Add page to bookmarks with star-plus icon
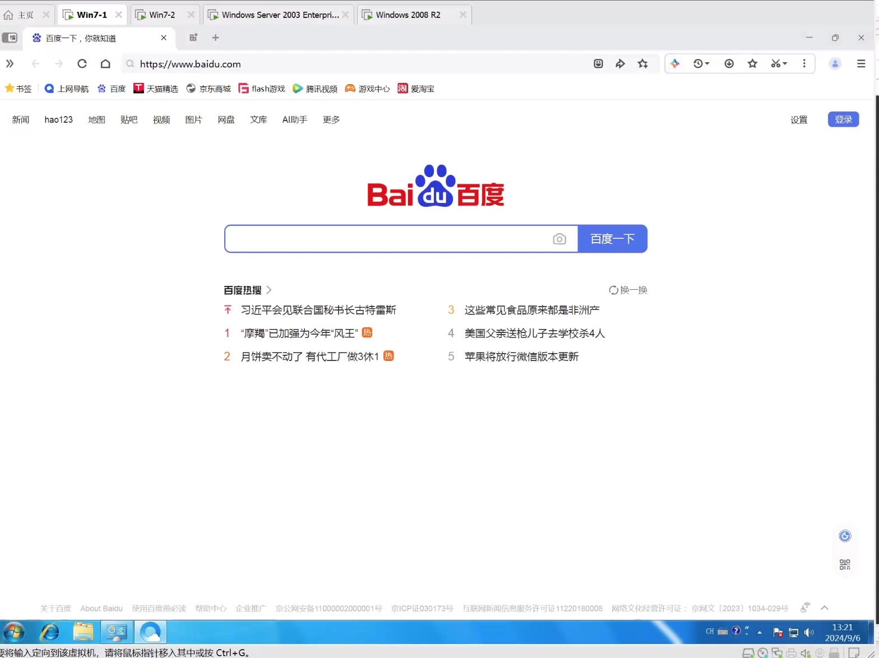 pyautogui.click(x=643, y=64)
